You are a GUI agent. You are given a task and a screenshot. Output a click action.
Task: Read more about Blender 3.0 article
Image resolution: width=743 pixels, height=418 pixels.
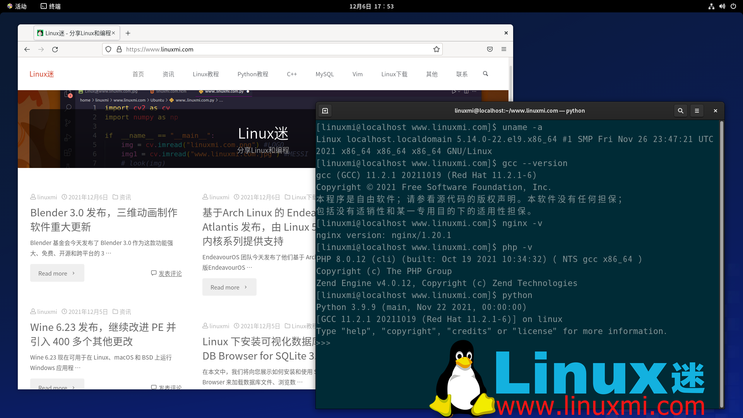pyautogui.click(x=57, y=273)
